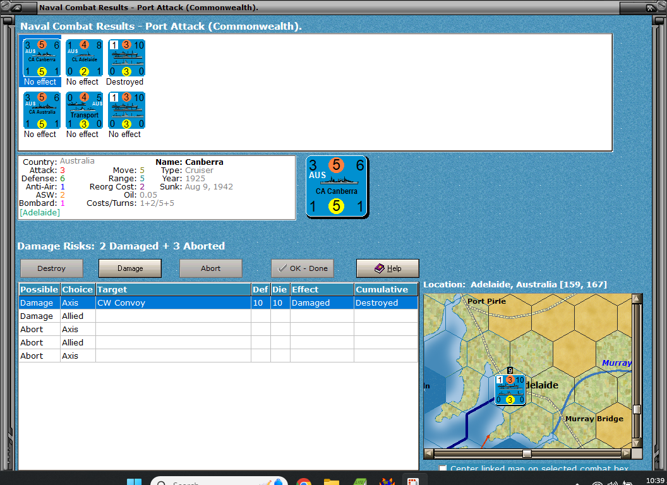Select the CA Australia unit counter
Viewport: 667px width, 485px height.
click(x=42, y=110)
